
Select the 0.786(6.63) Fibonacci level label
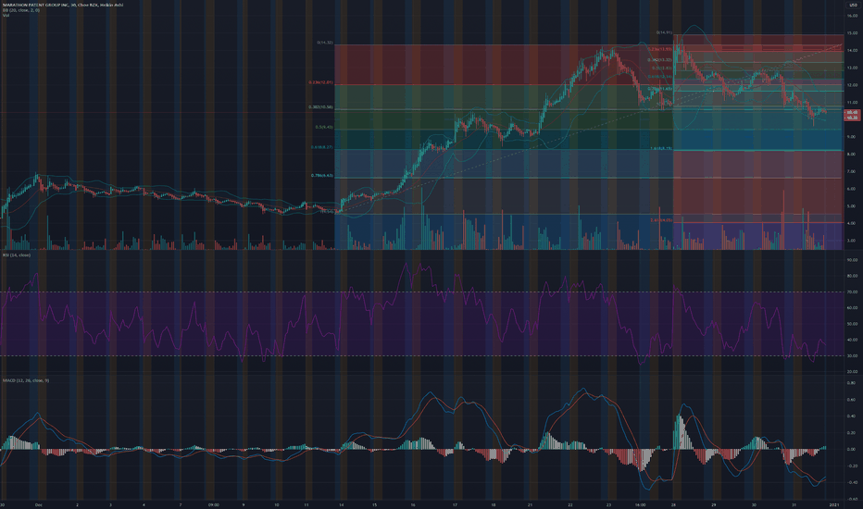pyautogui.click(x=322, y=176)
